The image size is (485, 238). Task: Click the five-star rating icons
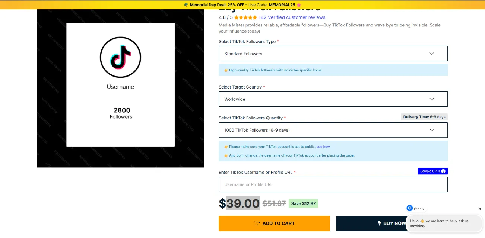[x=245, y=17]
